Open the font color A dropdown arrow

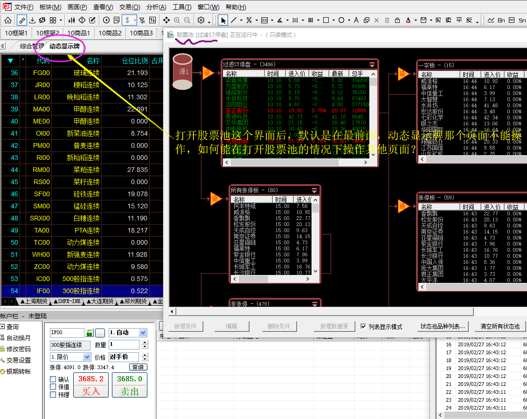pos(416,21)
